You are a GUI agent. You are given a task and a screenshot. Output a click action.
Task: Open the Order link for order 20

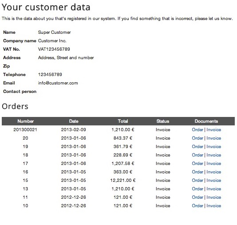pyautogui.click(x=197, y=138)
